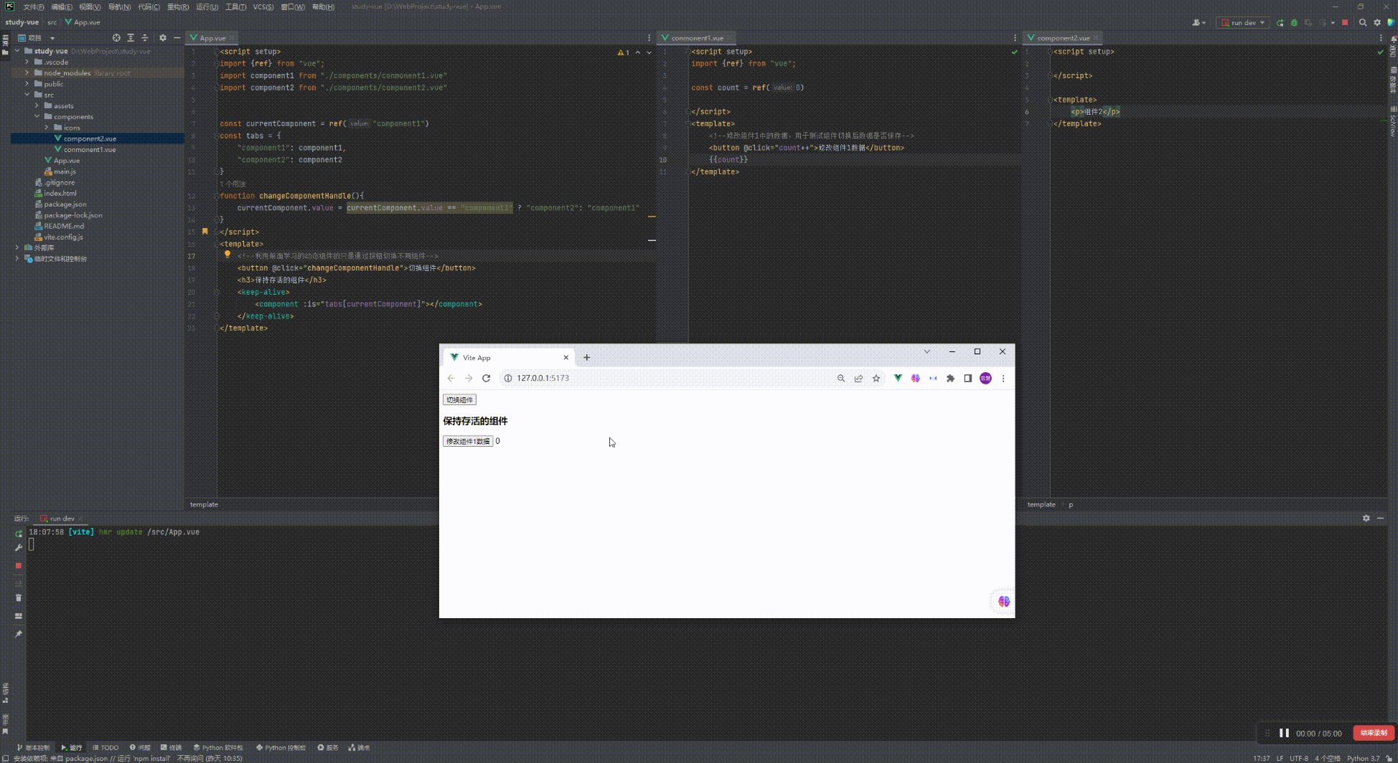Close run dev tab in Run panel
This screenshot has width=1398, height=763.
(81, 518)
